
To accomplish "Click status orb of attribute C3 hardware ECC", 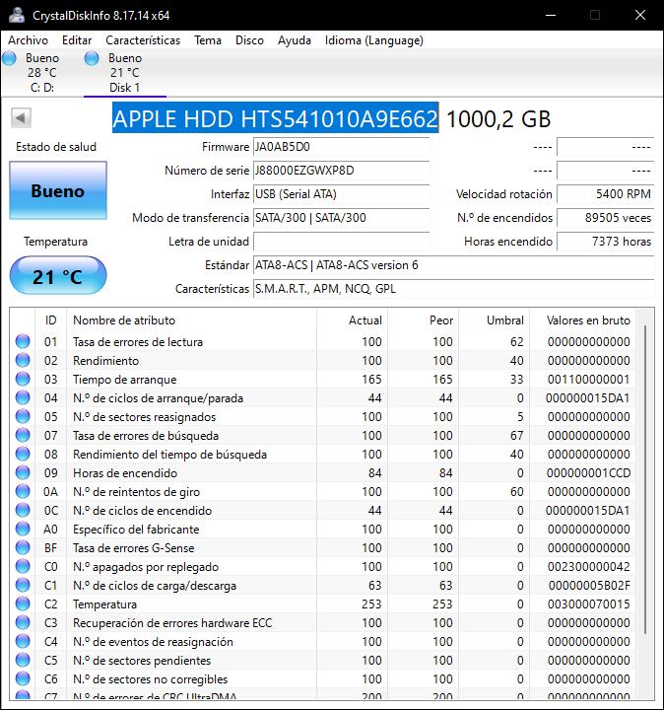I will coord(23,622).
